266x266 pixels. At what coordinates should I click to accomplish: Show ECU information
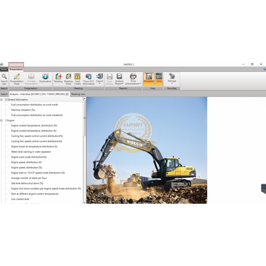pyautogui.click(x=89, y=79)
